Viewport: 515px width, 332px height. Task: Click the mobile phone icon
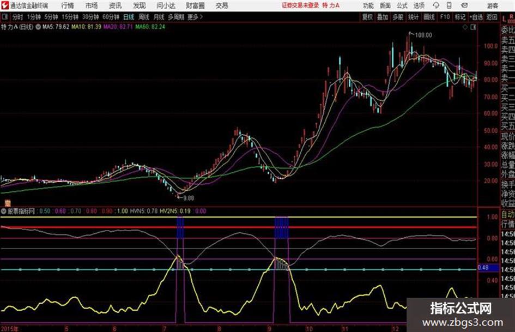449,5
